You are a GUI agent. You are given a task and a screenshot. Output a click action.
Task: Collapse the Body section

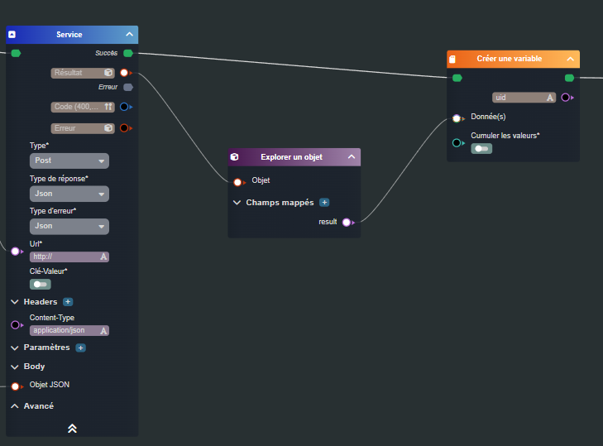pos(15,367)
